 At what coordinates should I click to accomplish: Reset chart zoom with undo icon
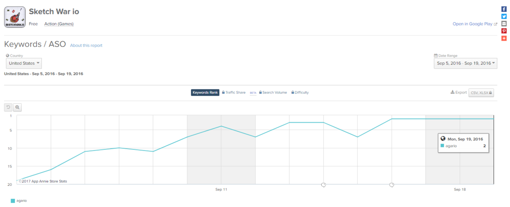click(8, 108)
